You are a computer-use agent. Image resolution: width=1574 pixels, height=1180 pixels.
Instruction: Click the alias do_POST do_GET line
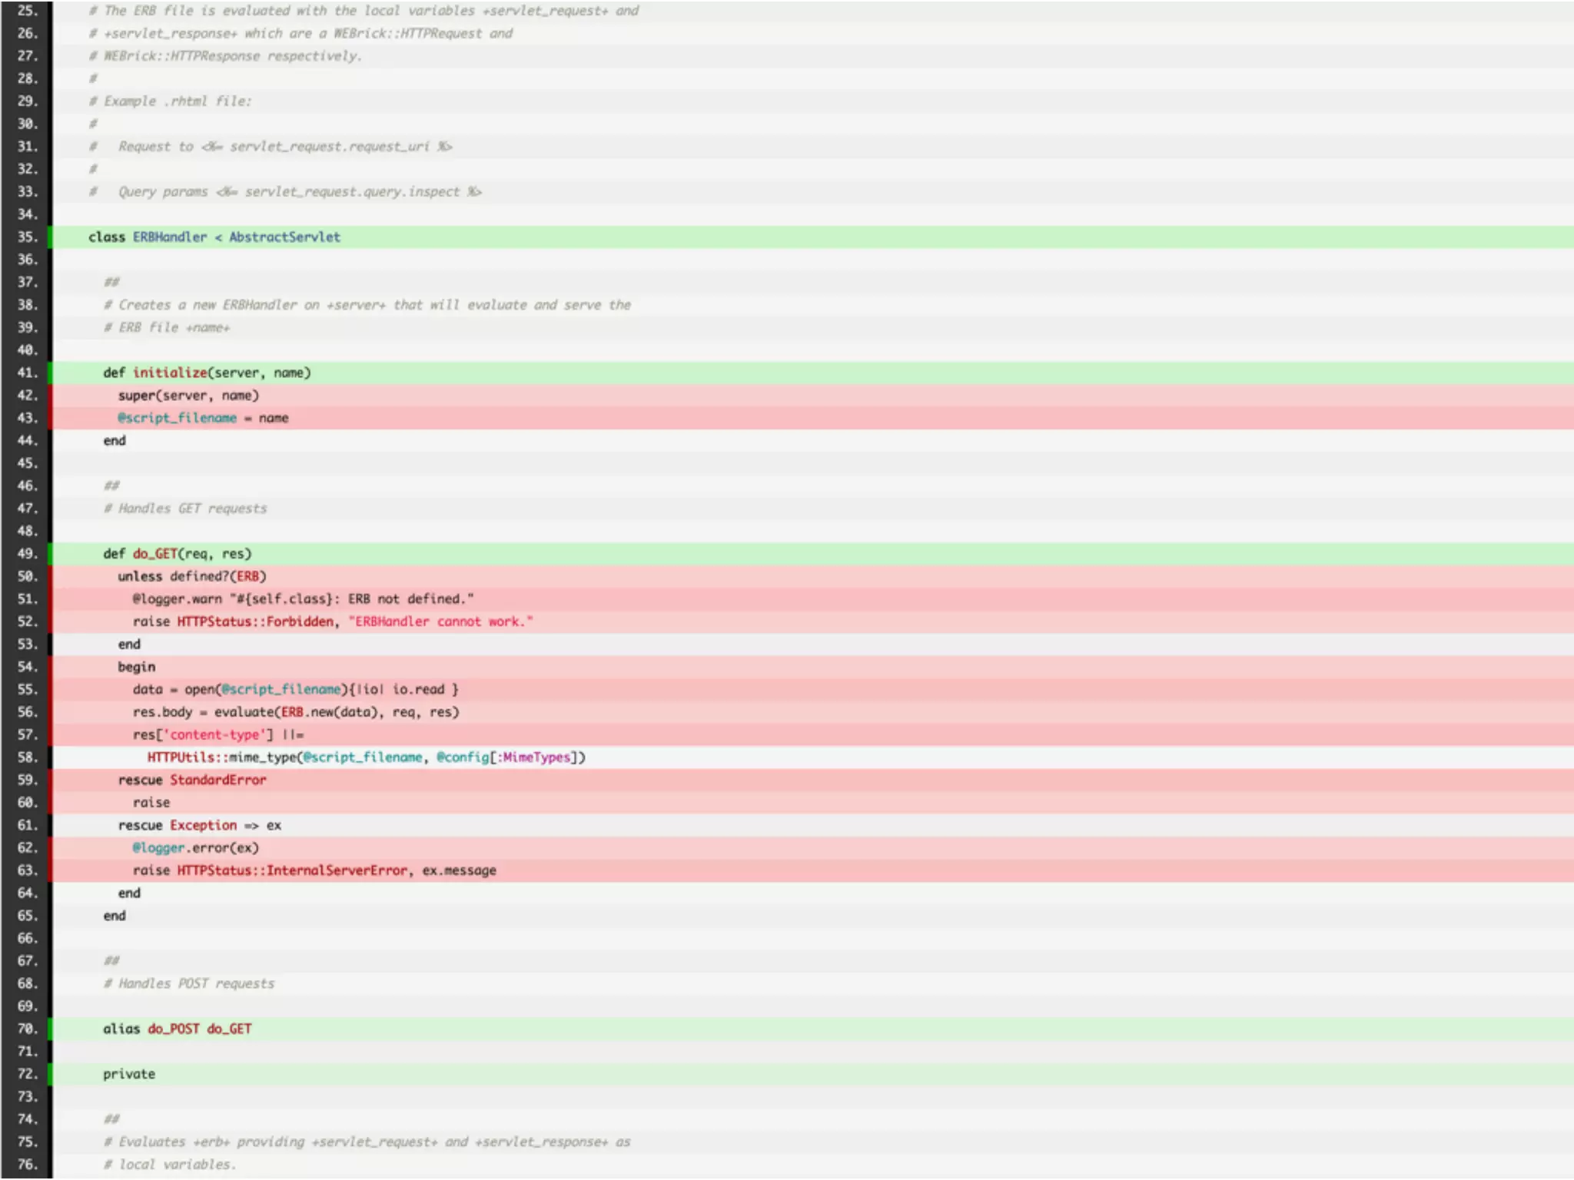(x=177, y=1029)
